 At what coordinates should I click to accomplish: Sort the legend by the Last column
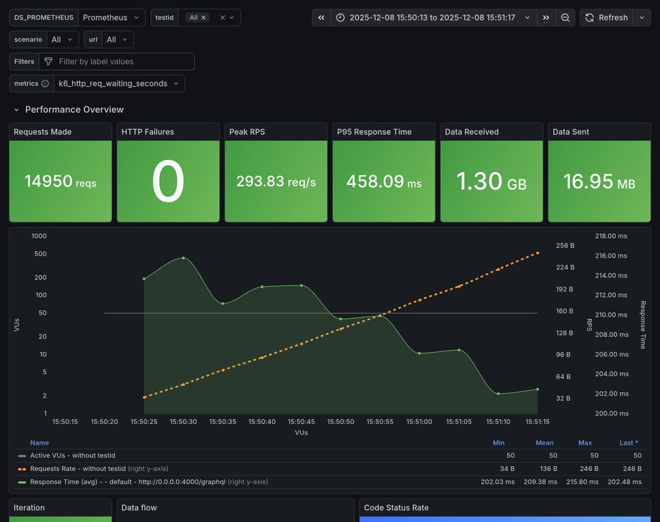coord(627,442)
